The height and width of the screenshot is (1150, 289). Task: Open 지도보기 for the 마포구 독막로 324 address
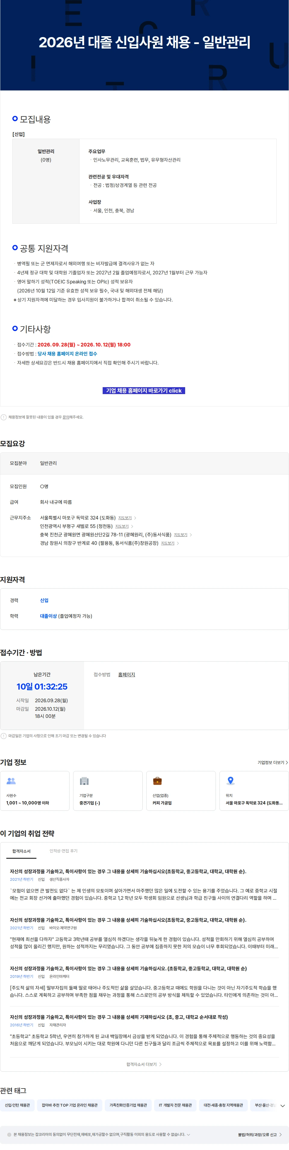(125, 518)
